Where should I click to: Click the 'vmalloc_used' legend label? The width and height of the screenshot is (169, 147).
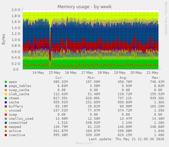point(21,119)
